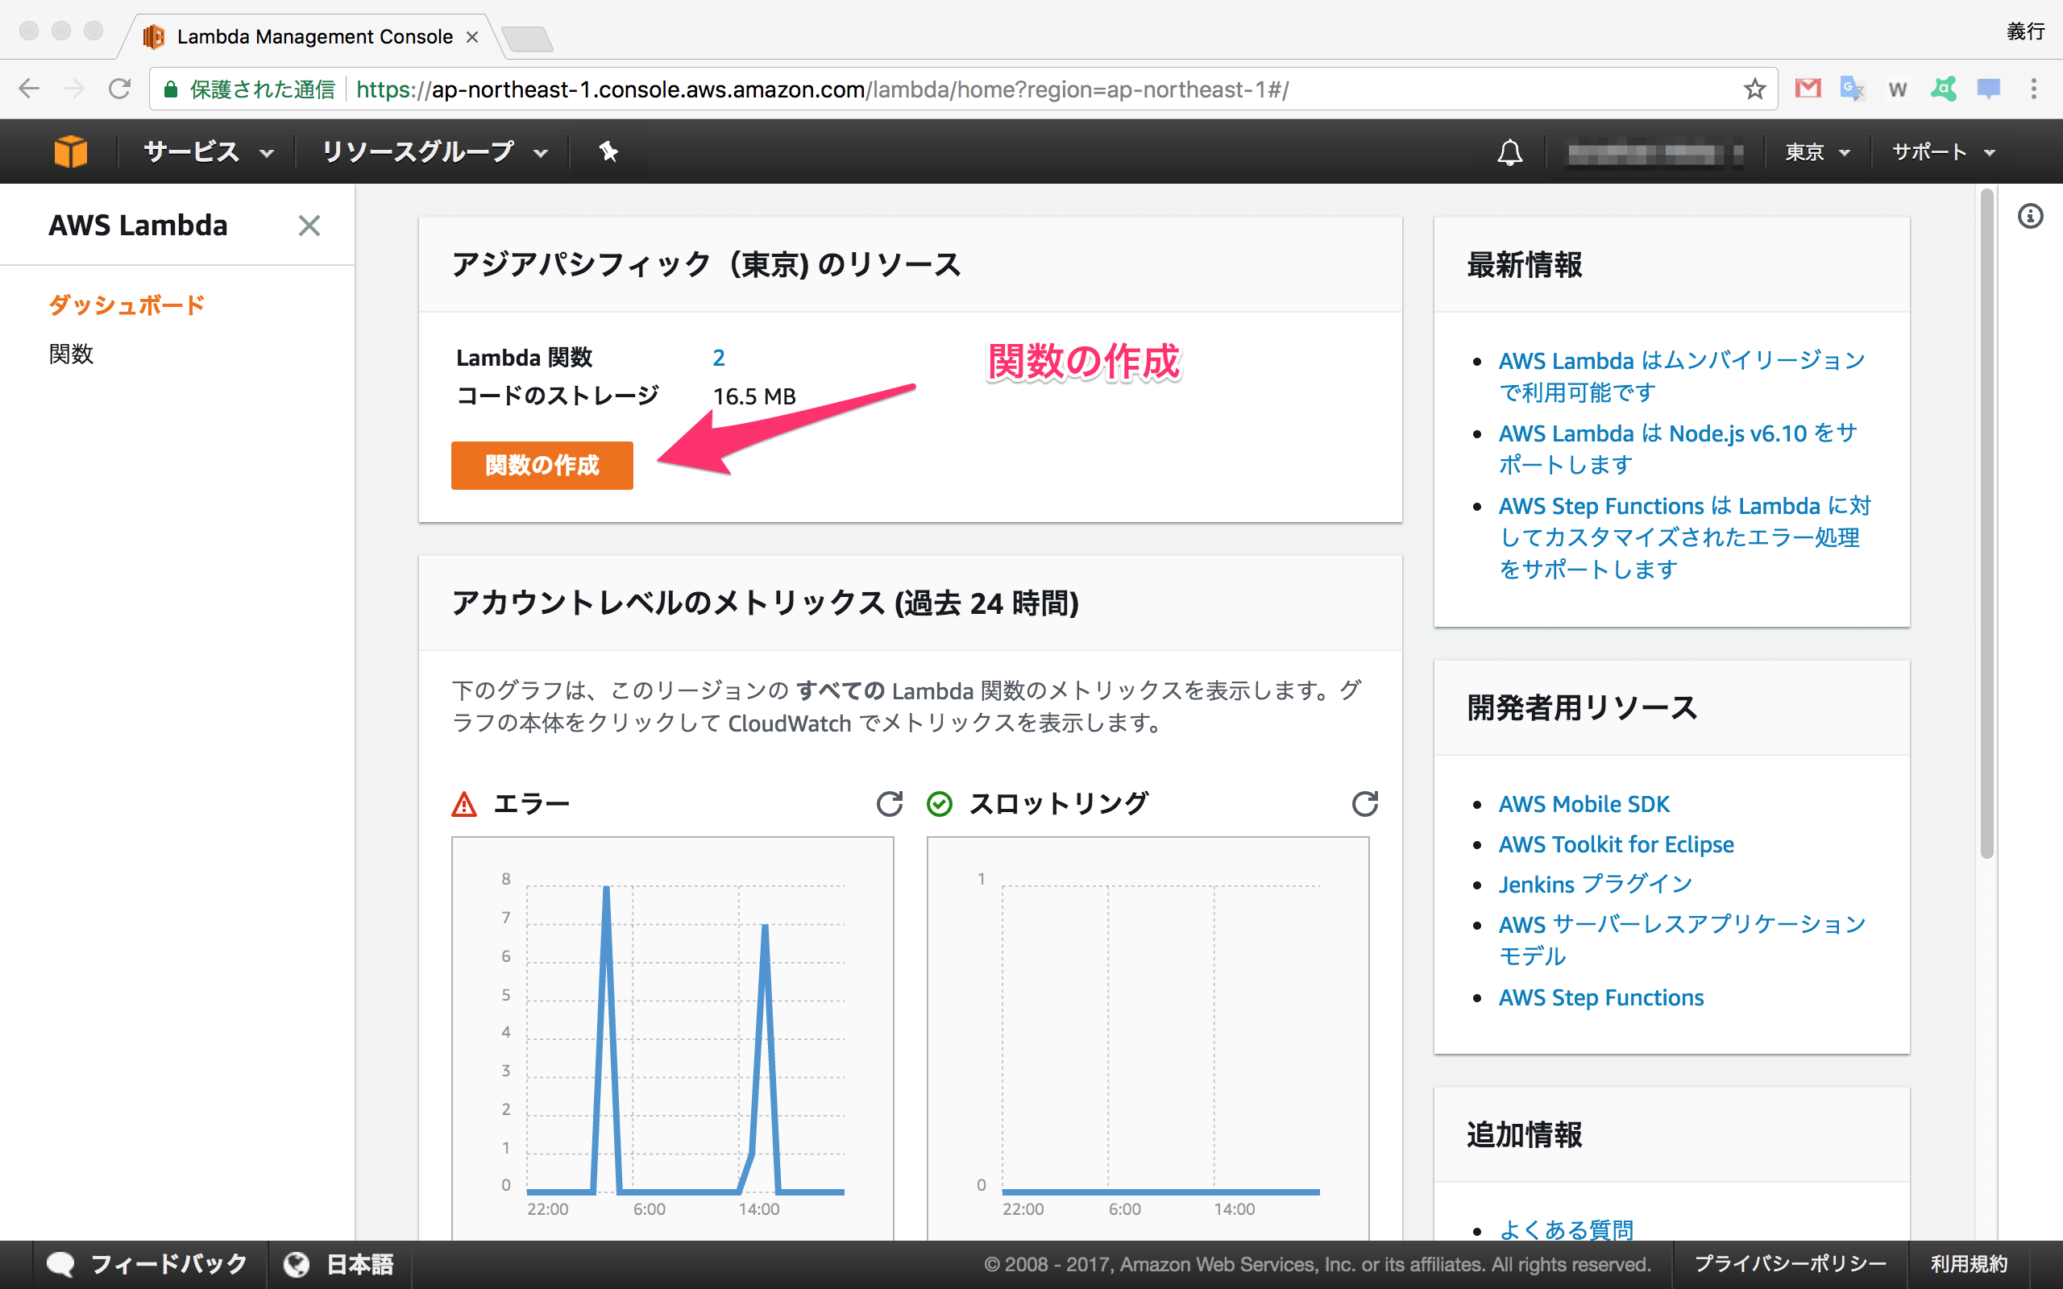Image resolution: width=2063 pixels, height=1289 pixels.
Task: Open the AWS Toolkit for Eclipse link
Action: [x=1616, y=844]
